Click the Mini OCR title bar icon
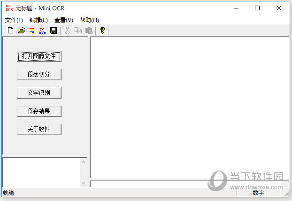292x201 pixels. pyautogui.click(x=9, y=8)
